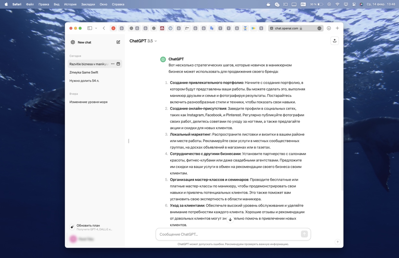Screen dimensions: 399x258
Task: Click the Сообщение ChatGPT message field
Action: (228, 234)
